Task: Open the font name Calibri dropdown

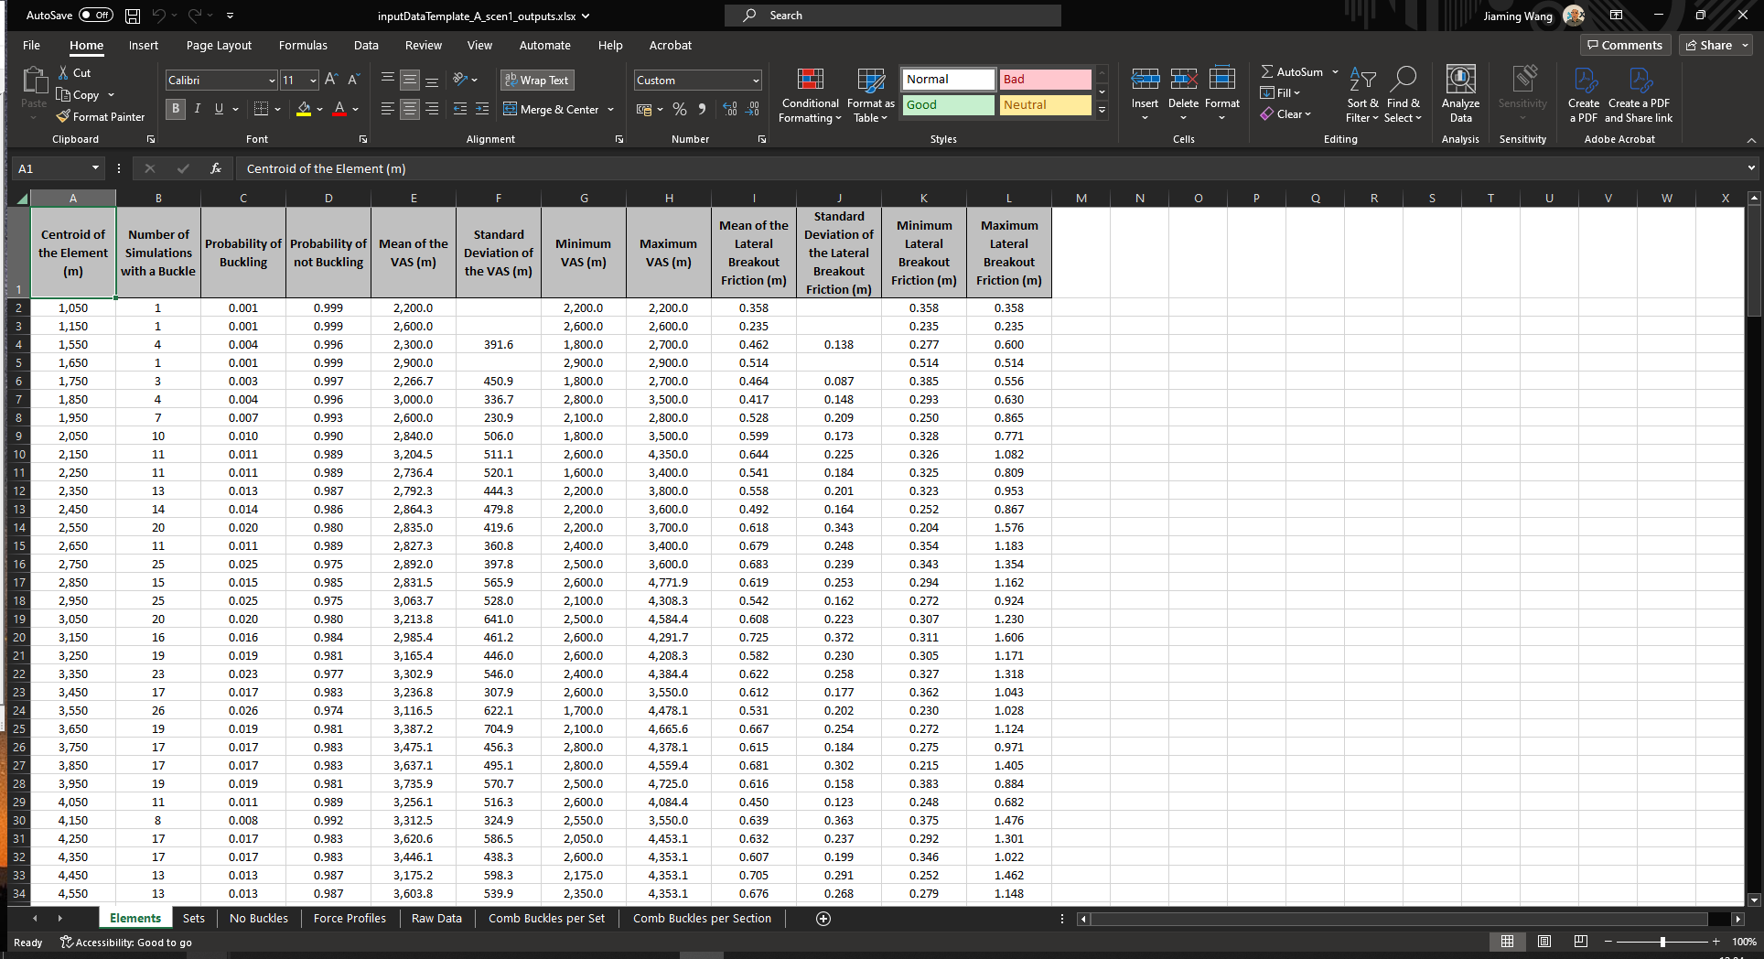Action: pyautogui.click(x=272, y=81)
